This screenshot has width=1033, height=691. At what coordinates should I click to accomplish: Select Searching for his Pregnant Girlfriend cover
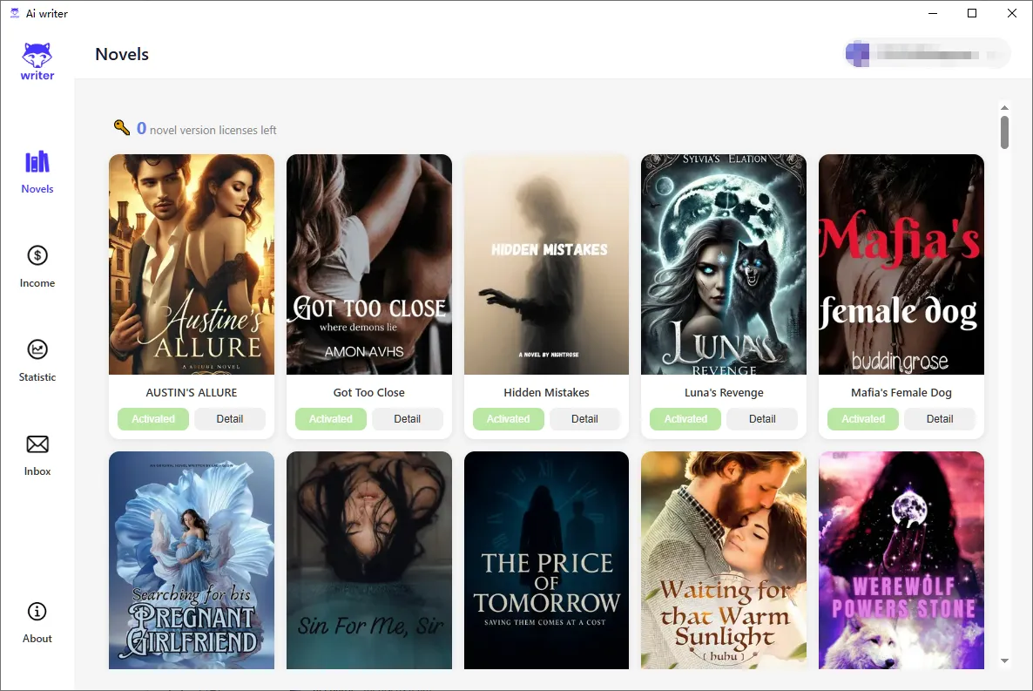(191, 560)
